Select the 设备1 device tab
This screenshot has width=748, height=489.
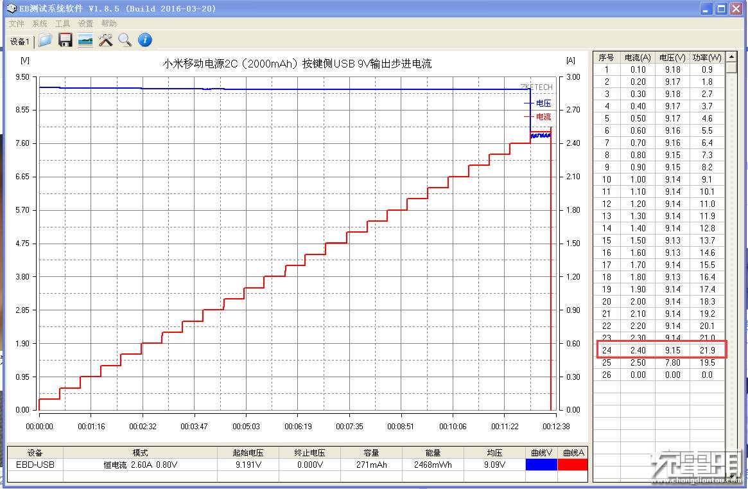19,42
